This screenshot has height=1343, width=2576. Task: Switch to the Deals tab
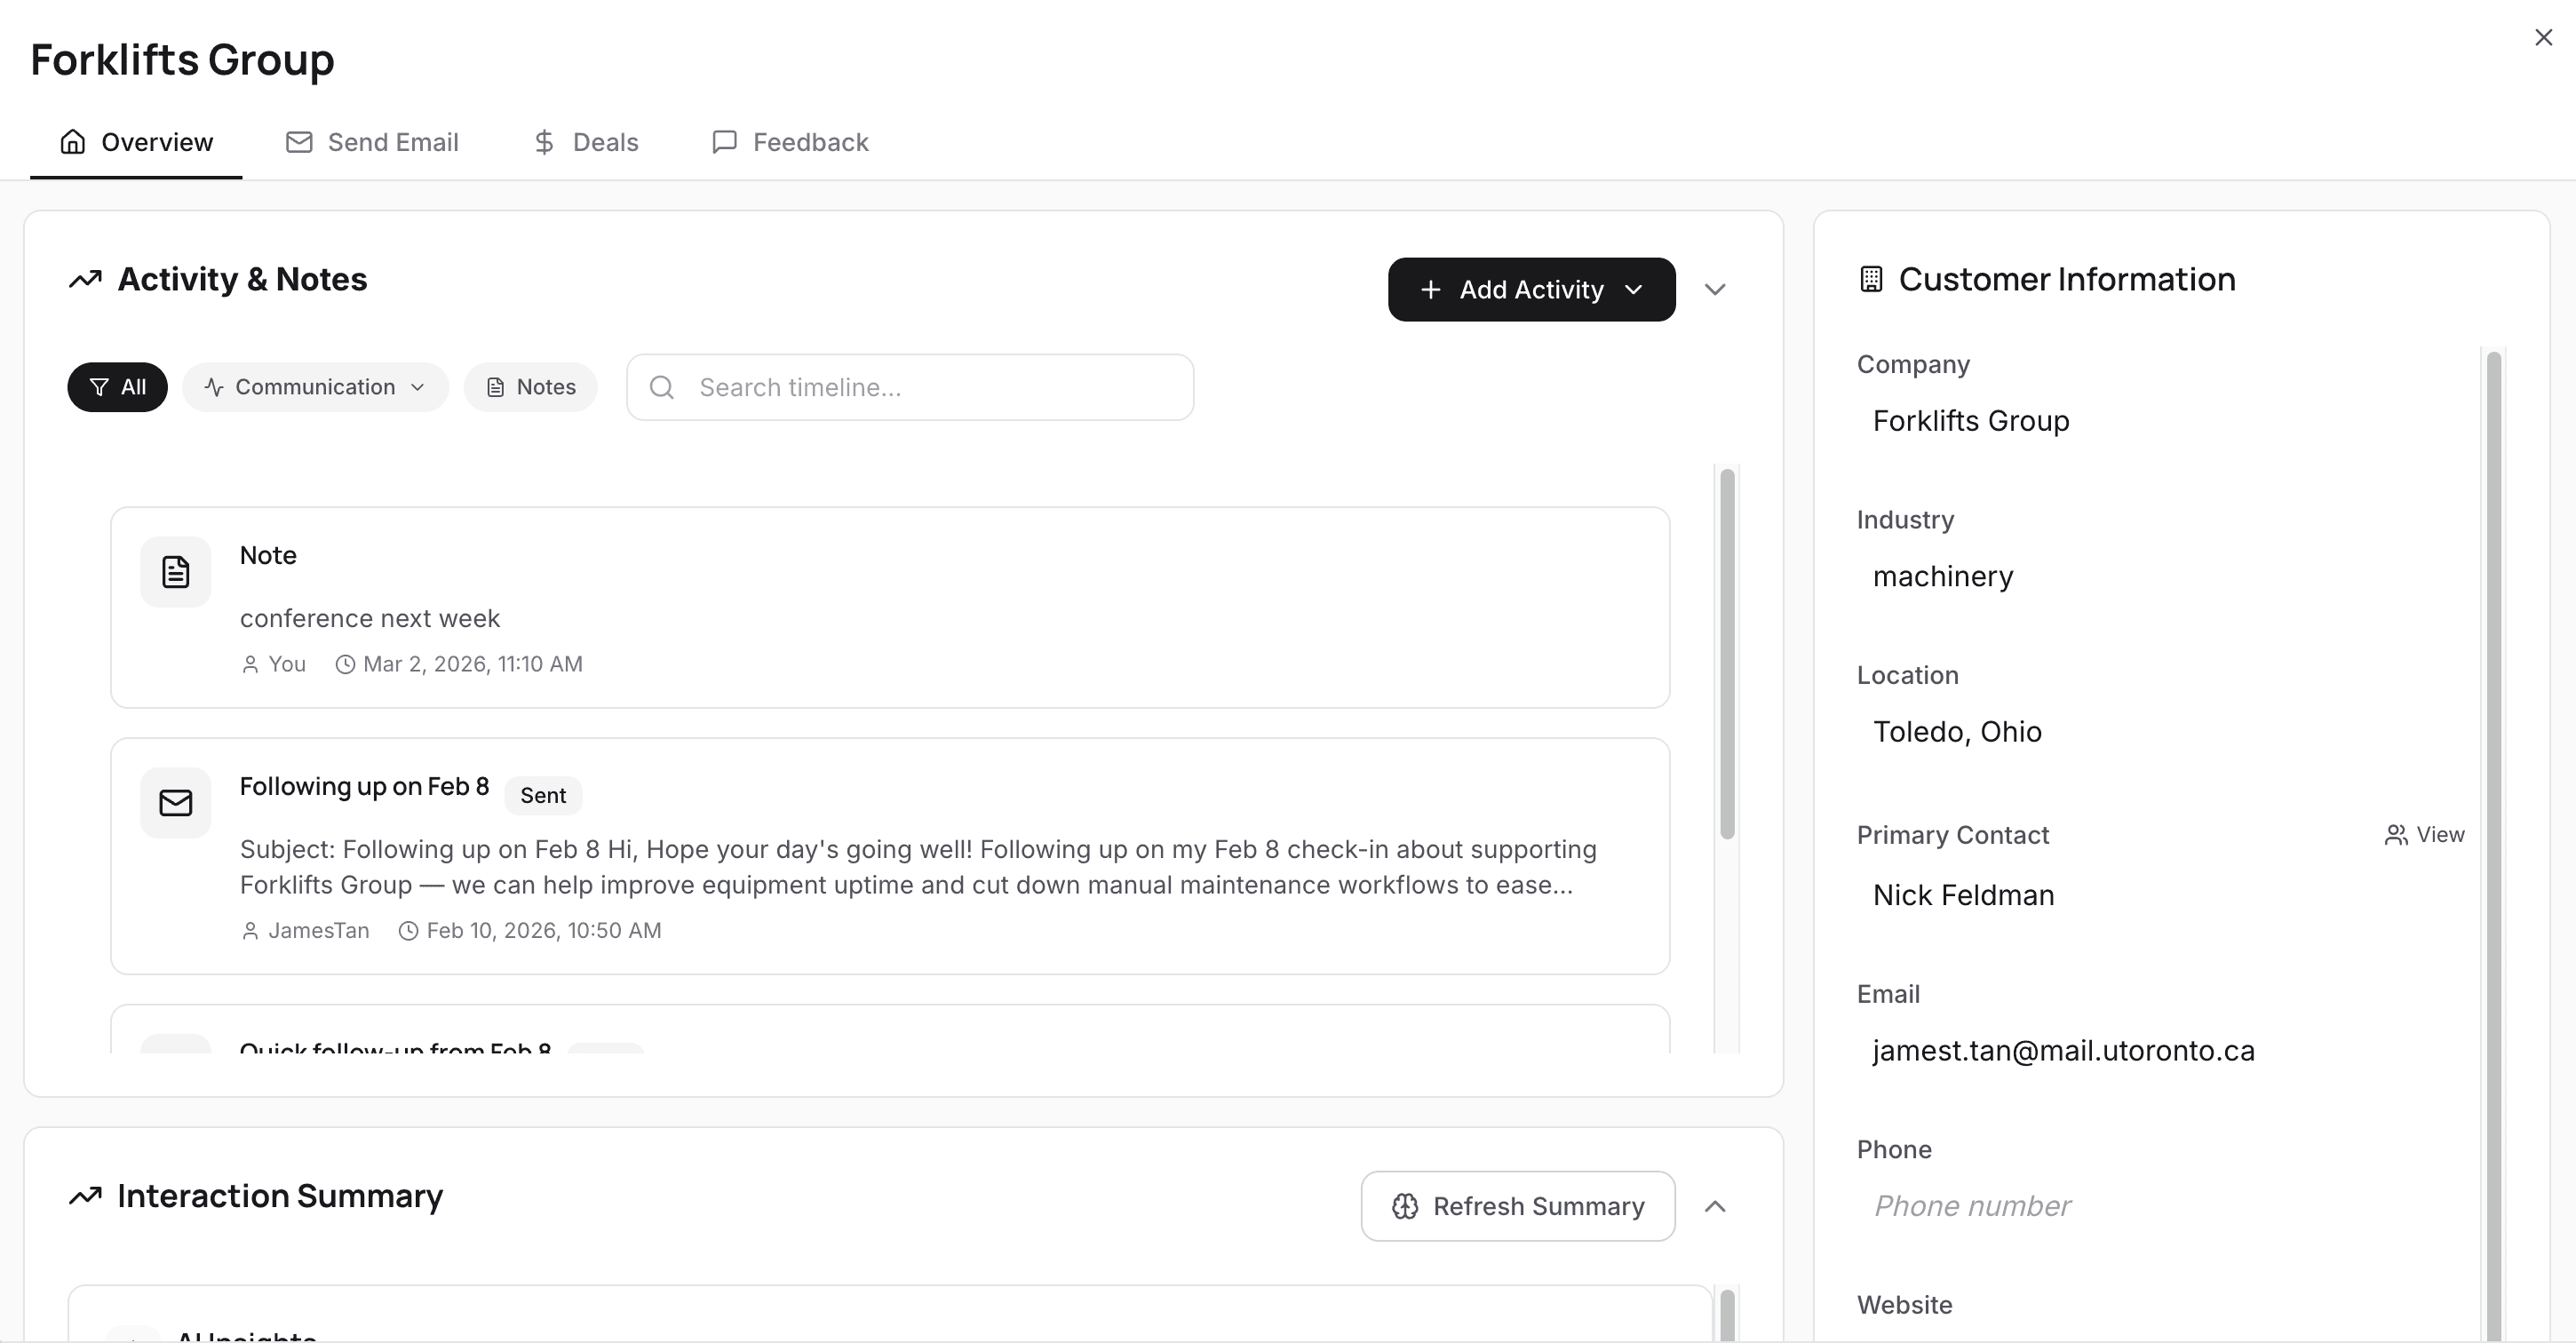[x=585, y=141]
